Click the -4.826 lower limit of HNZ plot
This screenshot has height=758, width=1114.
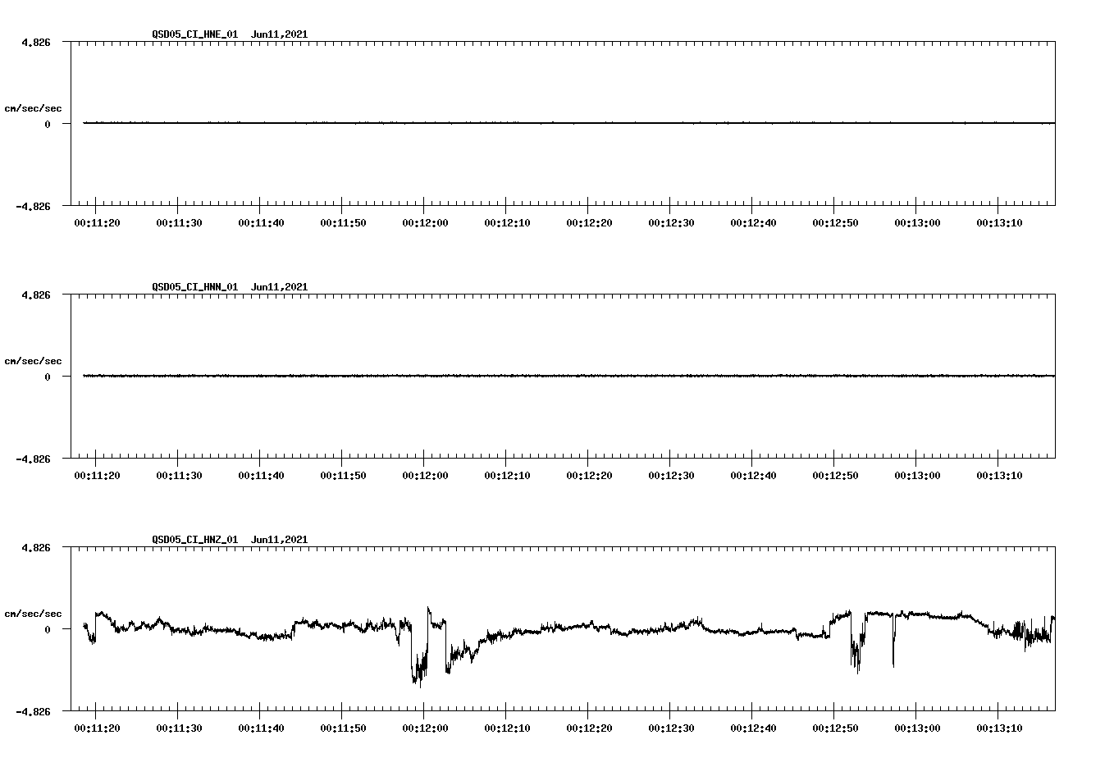pos(33,711)
